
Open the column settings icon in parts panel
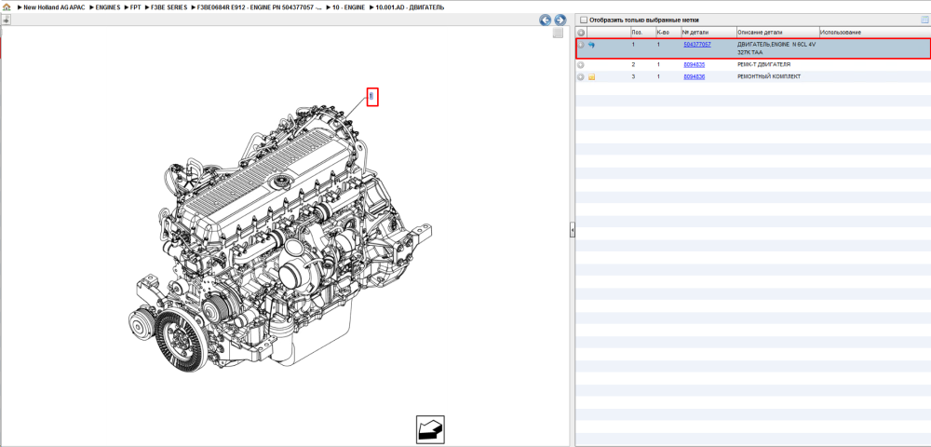pyautogui.click(x=924, y=20)
